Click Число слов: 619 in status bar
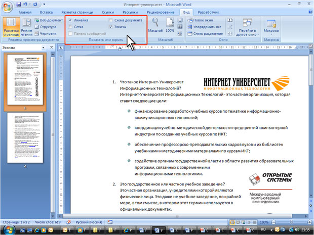The image size is (314, 235). pos(48,222)
